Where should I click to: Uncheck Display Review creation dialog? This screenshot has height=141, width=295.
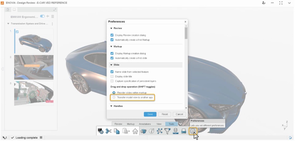[112, 35]
